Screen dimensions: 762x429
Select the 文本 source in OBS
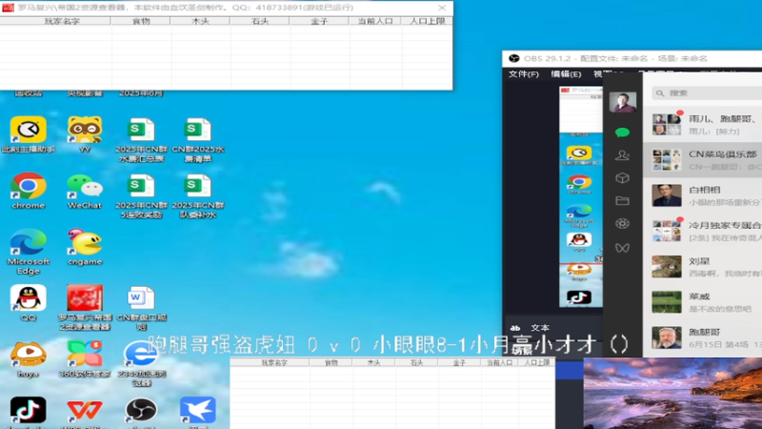[540, 328]
